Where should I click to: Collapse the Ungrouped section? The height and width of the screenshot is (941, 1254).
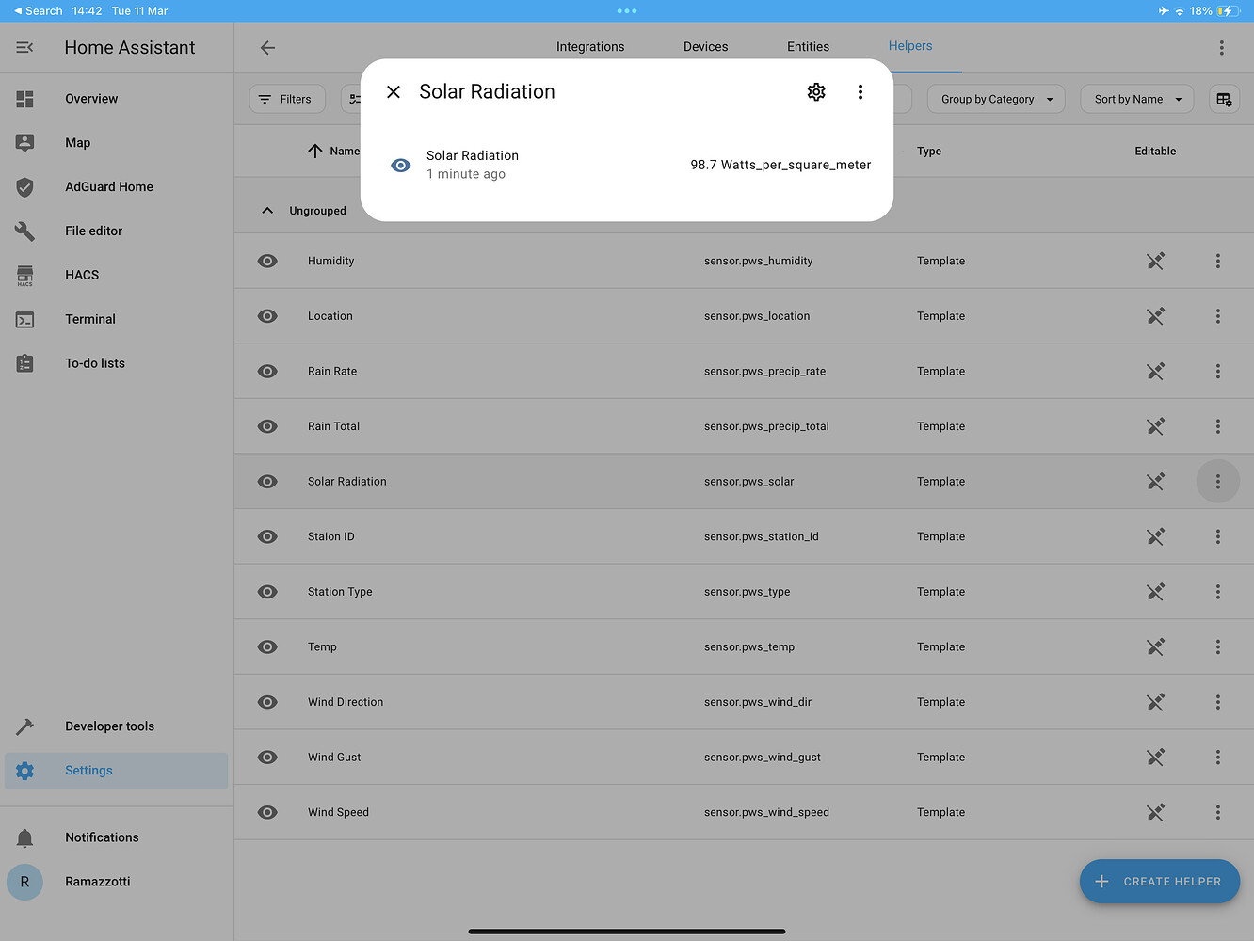click(267, 210)
